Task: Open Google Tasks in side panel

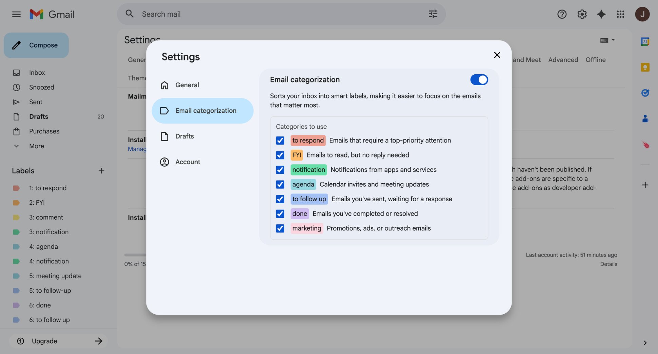Action: (645, 93)
